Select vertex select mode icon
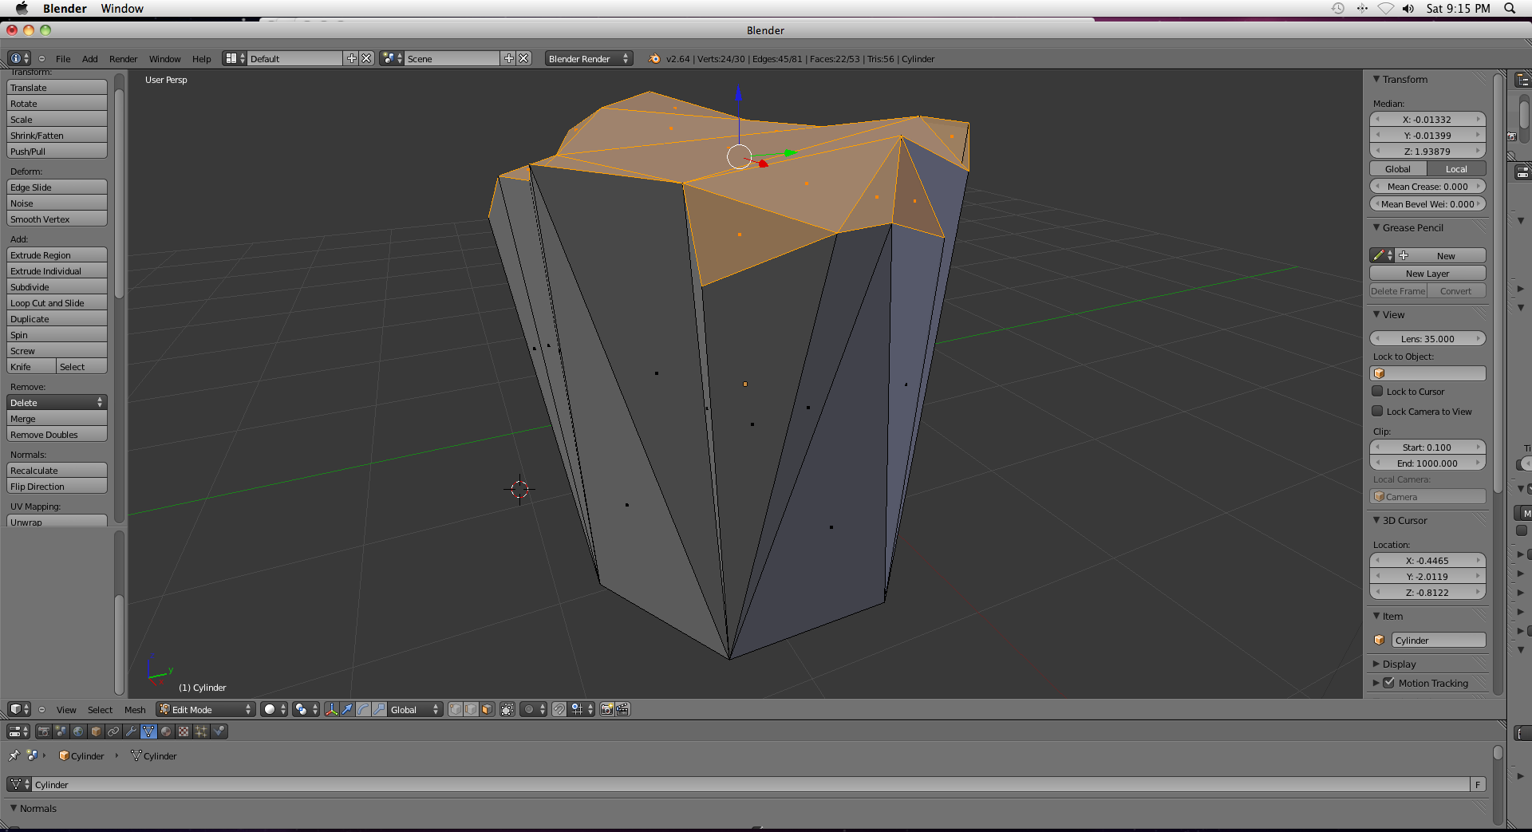Image resolution: width=1532 pixels, height=832 pixels. [456, 709]
